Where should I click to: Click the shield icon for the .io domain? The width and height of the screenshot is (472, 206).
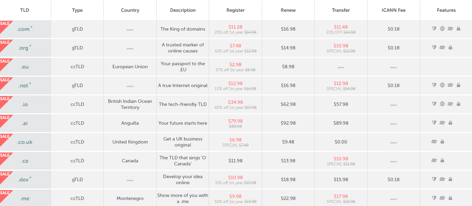434,104
